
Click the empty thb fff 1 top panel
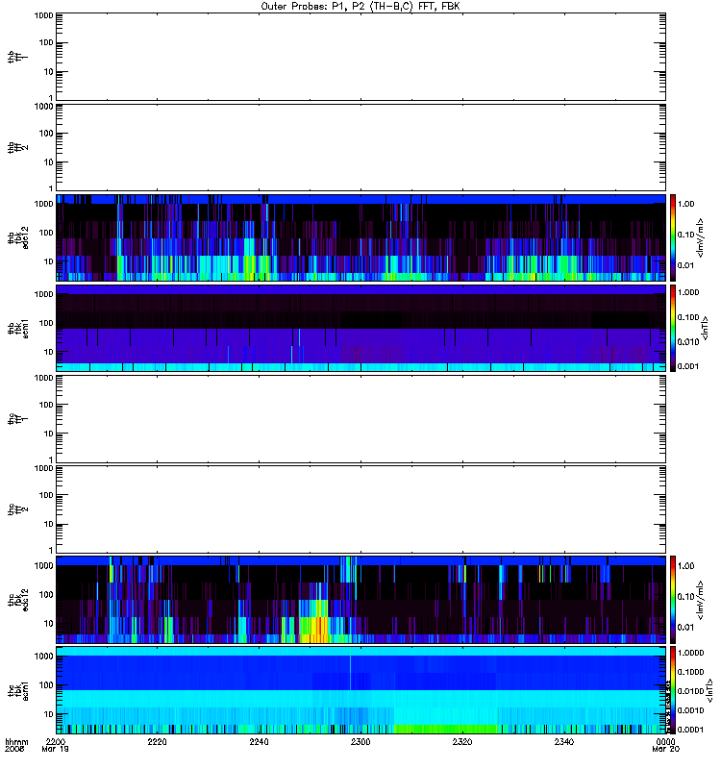(361, 57)
